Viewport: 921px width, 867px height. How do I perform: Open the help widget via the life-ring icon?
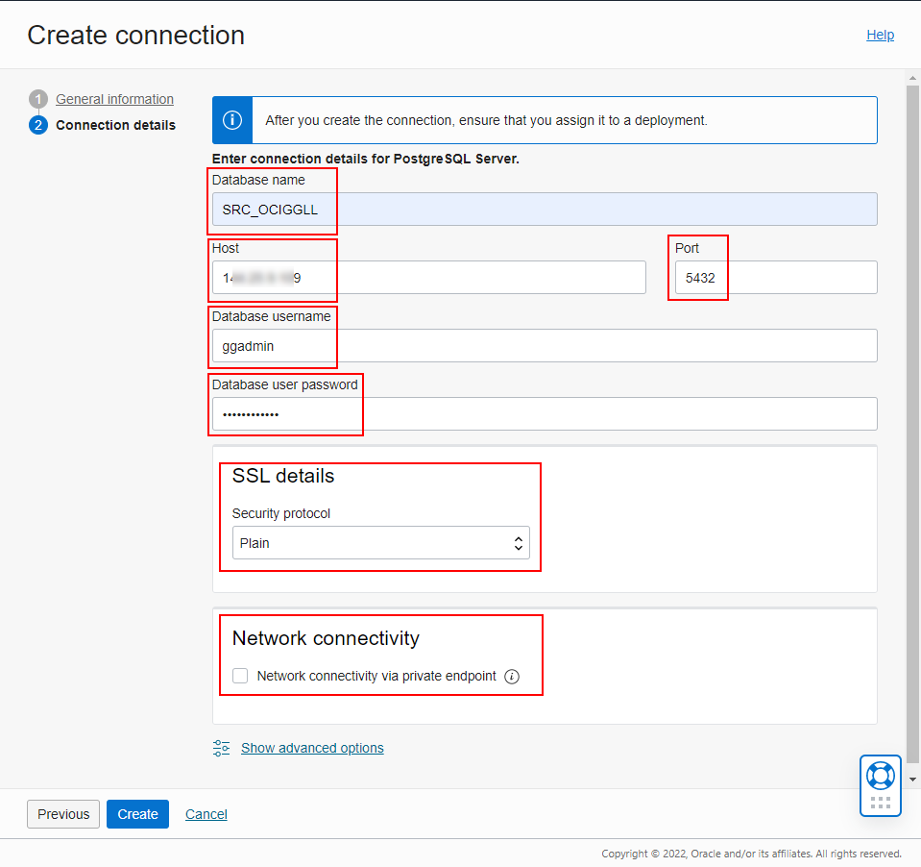[880, 775]
